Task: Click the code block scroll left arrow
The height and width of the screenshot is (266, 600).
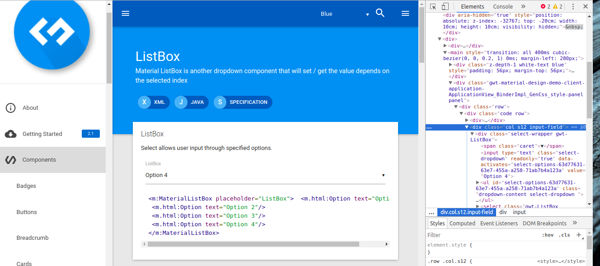Action: click(x=144, y=244)
